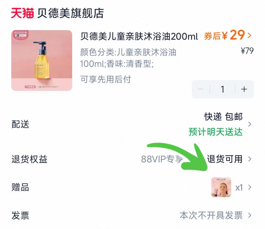Screen dimensions: 265x229
Task: Click the decrease quantity minus icon
Action: click(x=200, y=89)
